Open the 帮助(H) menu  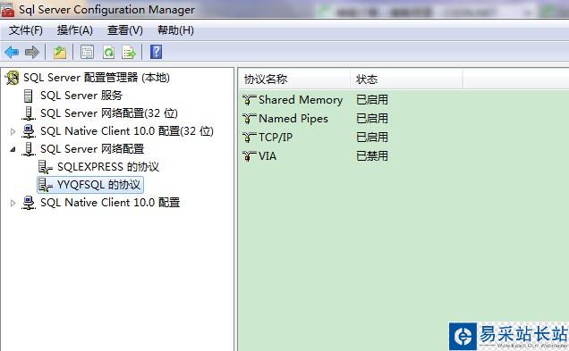(x=175, y=30)
